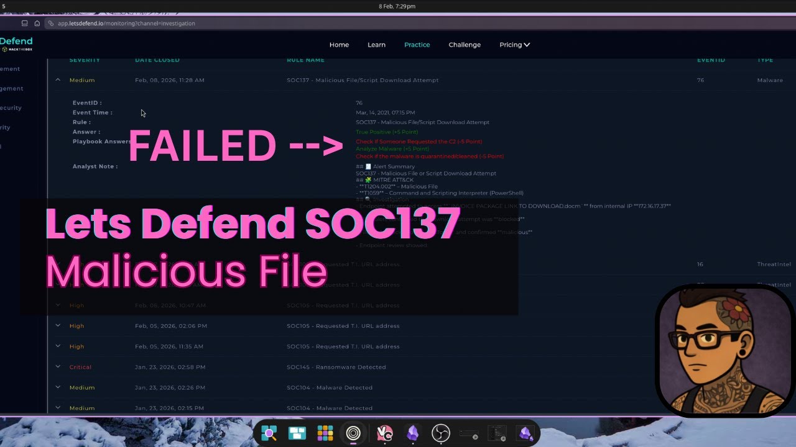The height and width of the screenshot is (447, 796).
Task: Click the event ID 76 in the top row
Action: click(x=700, y=80)
